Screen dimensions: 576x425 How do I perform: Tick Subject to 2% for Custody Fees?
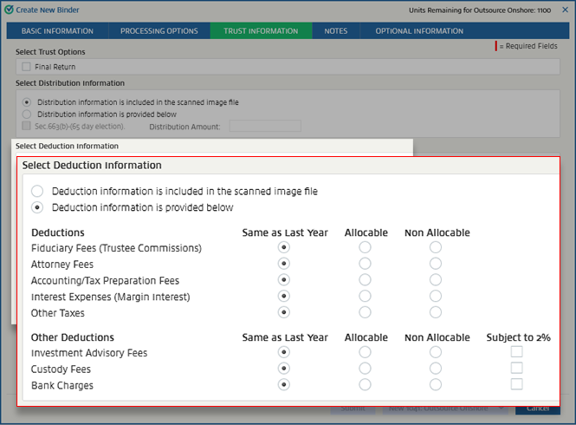pyautogui.click(x=516, y=369)
